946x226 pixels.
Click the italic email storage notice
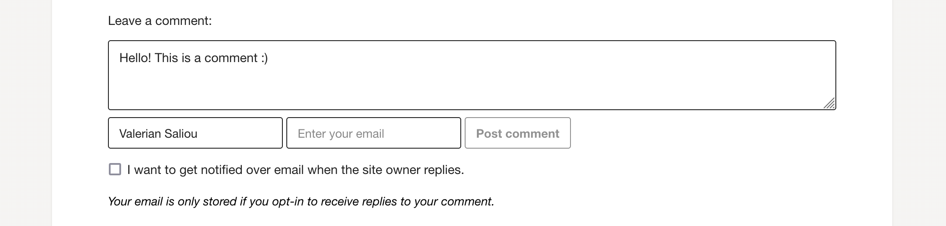(x=301, y=202)
